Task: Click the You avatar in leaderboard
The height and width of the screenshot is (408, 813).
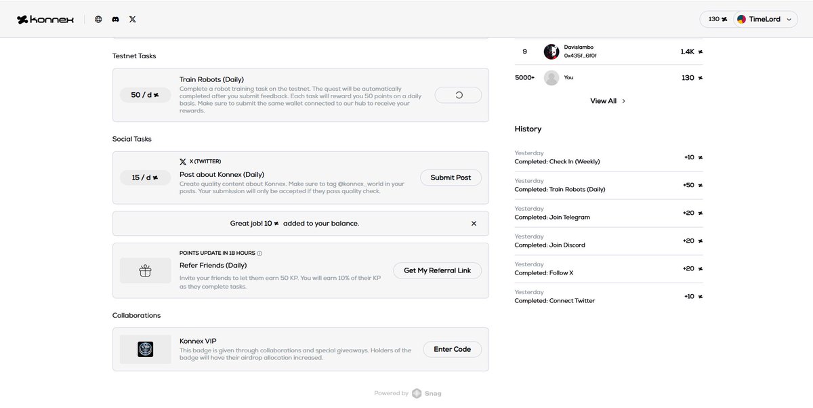Action: (x=551, y=78)
